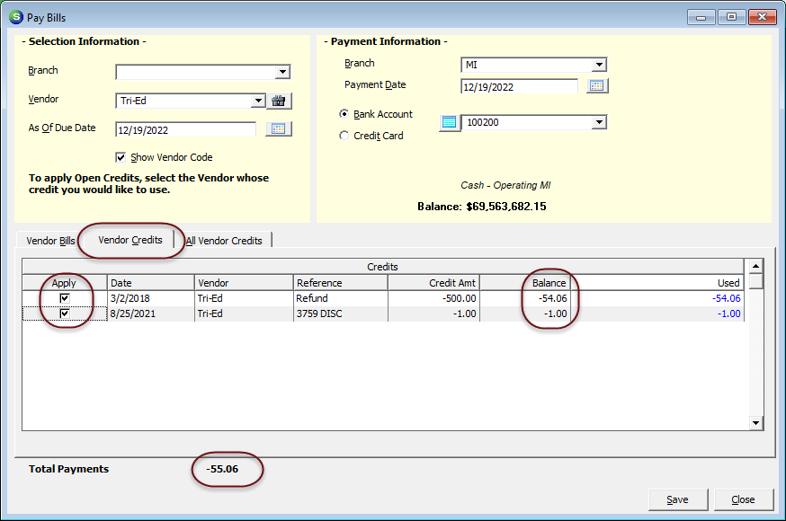Screen dimensions: 786x521
Task: Expand Payment Information Branch MI dropdown
Action: [599, 65]
